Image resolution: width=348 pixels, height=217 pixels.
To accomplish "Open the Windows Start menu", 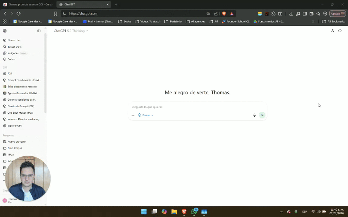I will click(x=144, y=212).
